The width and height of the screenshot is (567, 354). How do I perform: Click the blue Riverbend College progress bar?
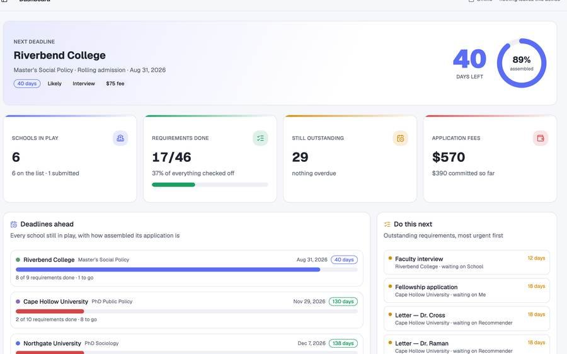point(186,270)
